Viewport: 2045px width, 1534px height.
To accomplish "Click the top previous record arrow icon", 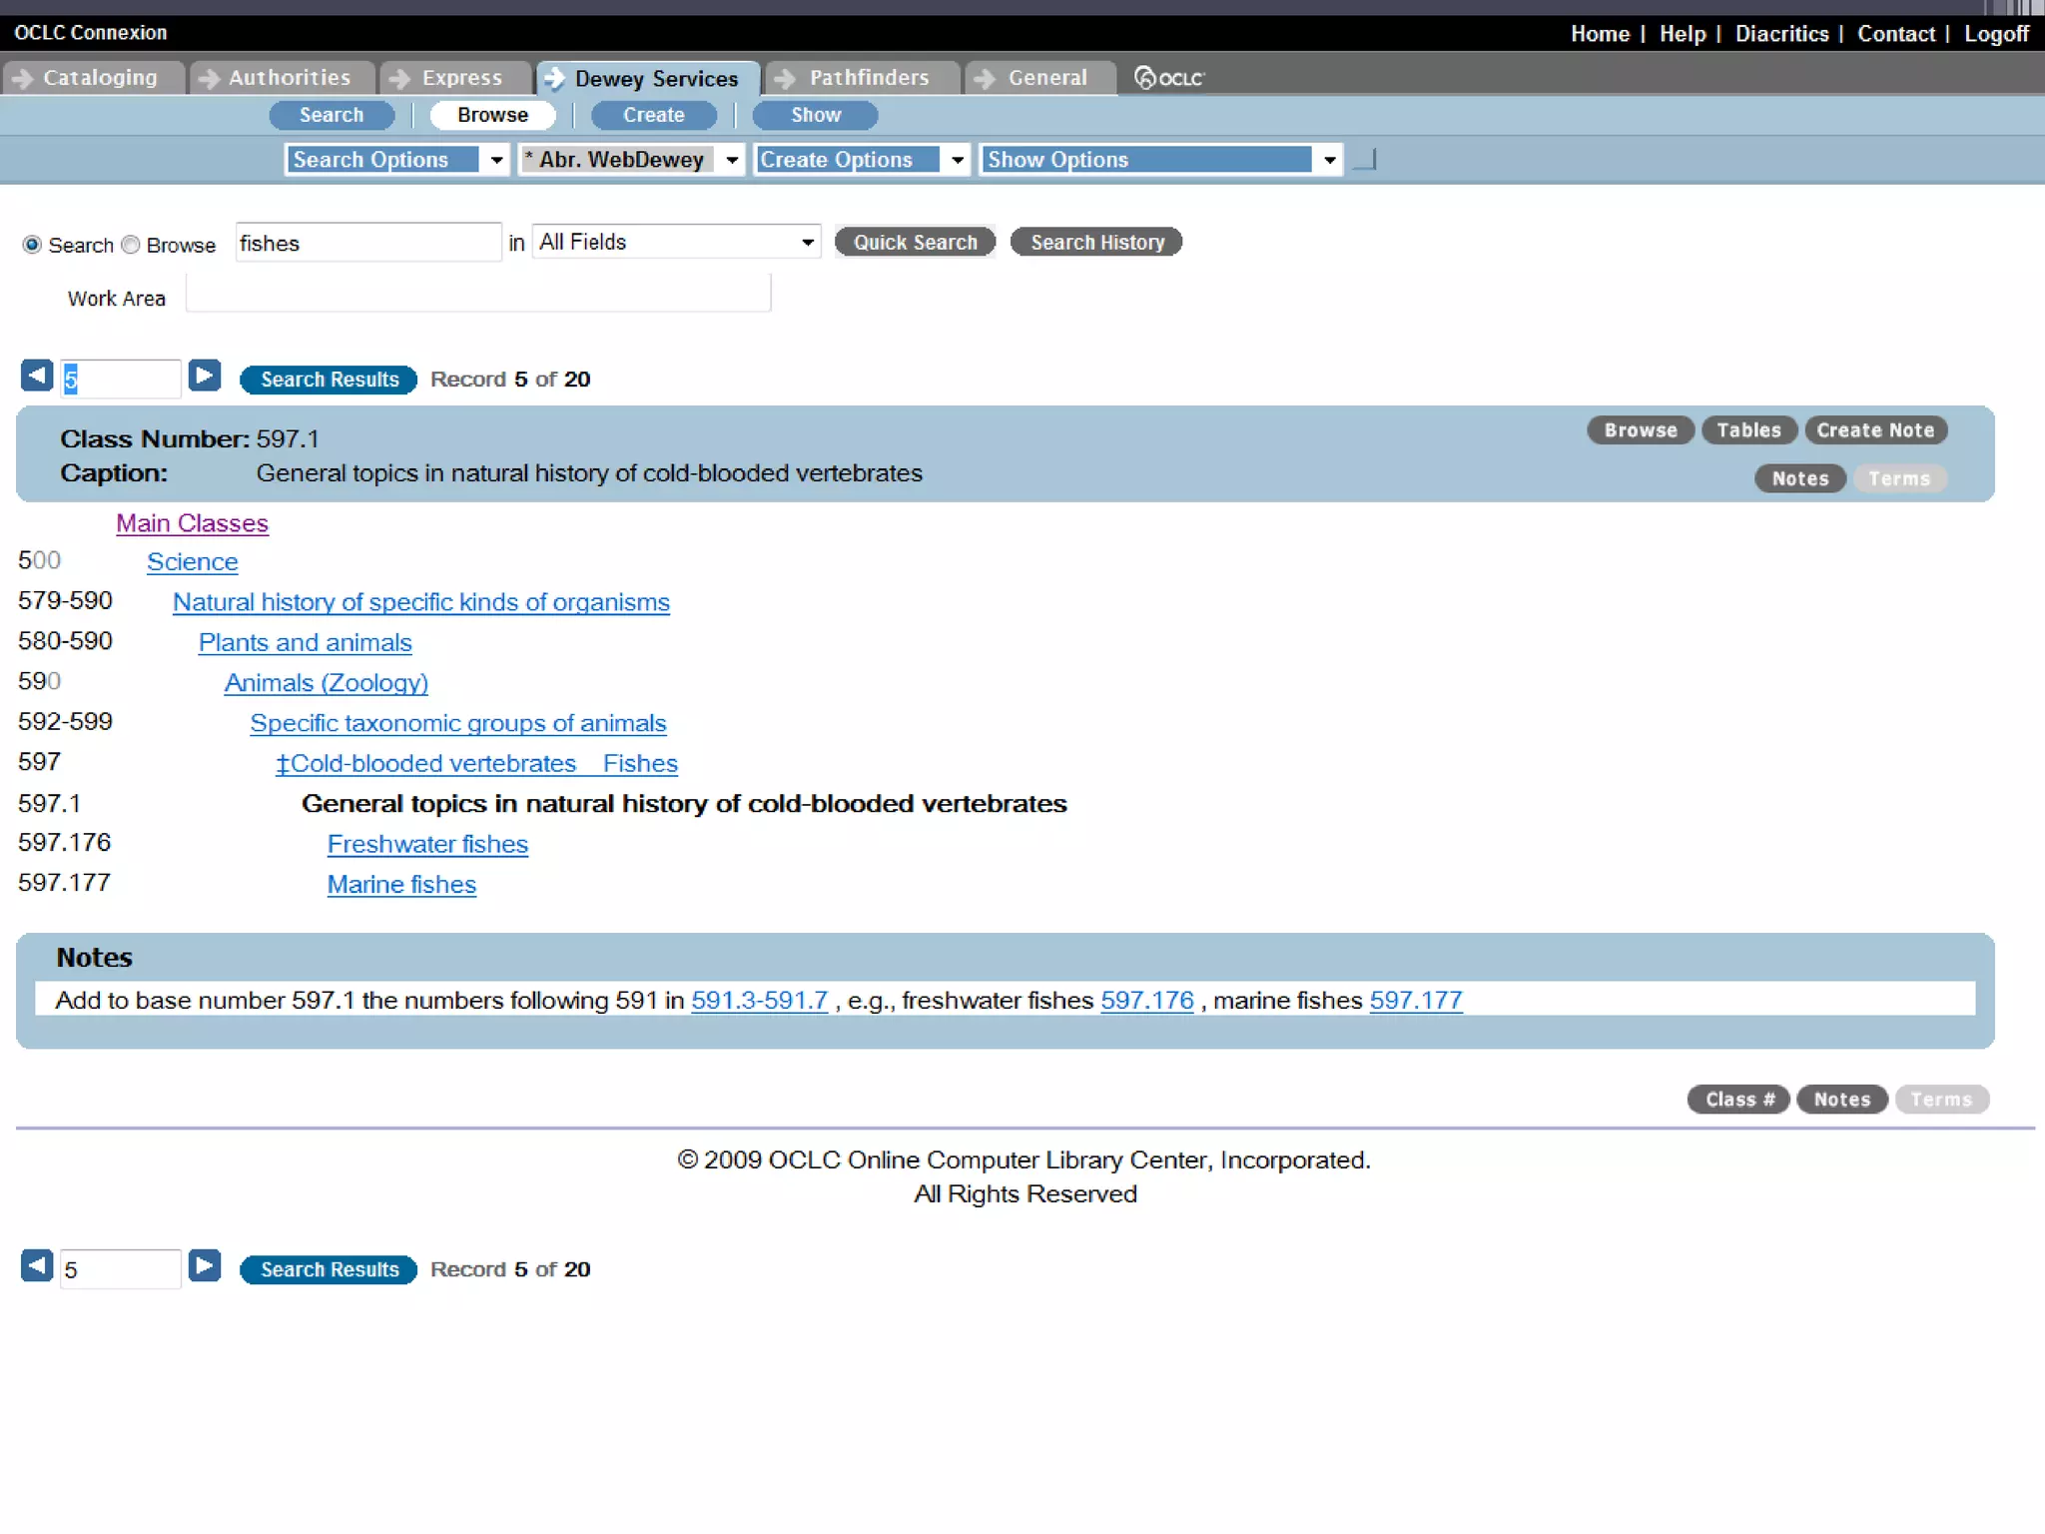I will [37, 376].
